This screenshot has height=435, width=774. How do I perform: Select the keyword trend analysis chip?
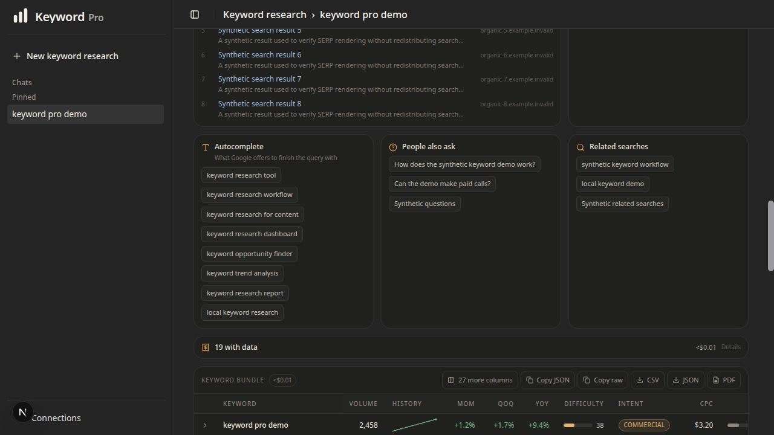242,273
